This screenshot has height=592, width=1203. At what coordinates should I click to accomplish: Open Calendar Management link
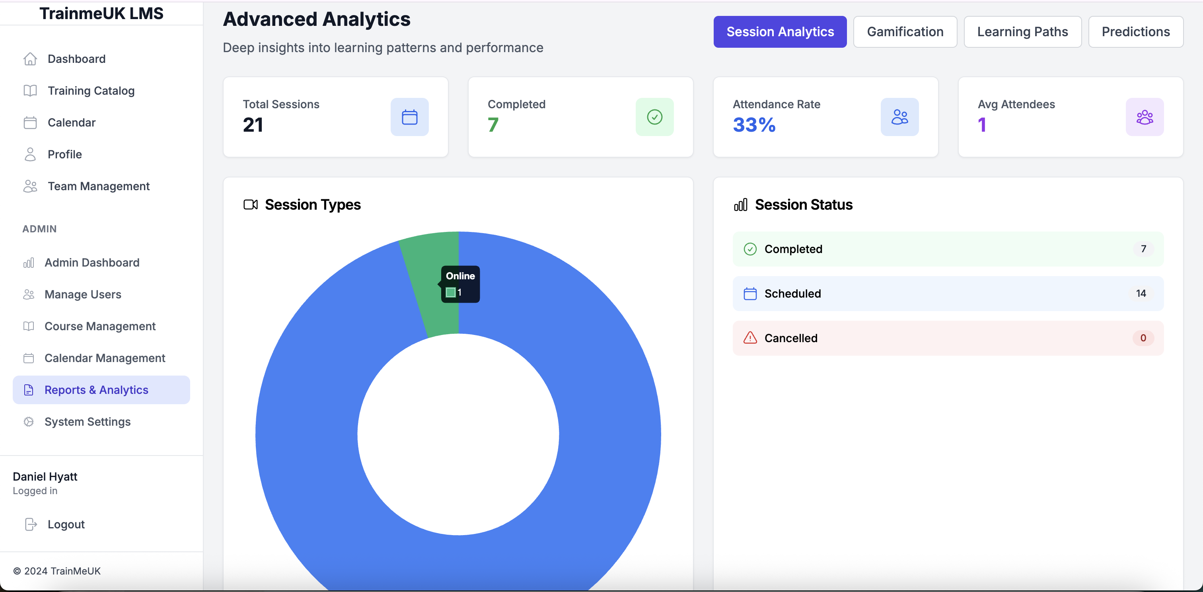(101, 358)
